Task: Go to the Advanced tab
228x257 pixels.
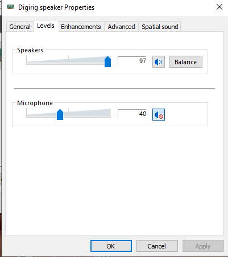Action: tap(121, 27)
